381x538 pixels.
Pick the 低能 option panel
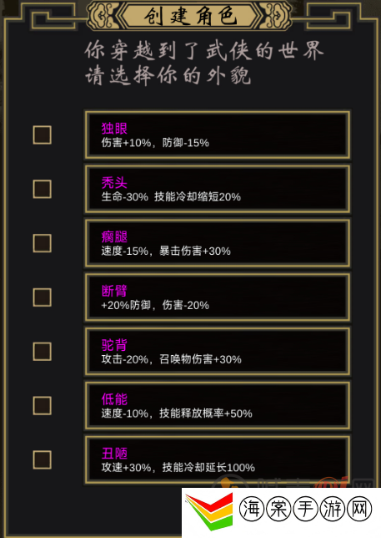coord(218,406)
